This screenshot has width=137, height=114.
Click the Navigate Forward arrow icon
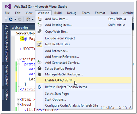tap(20, 19)
